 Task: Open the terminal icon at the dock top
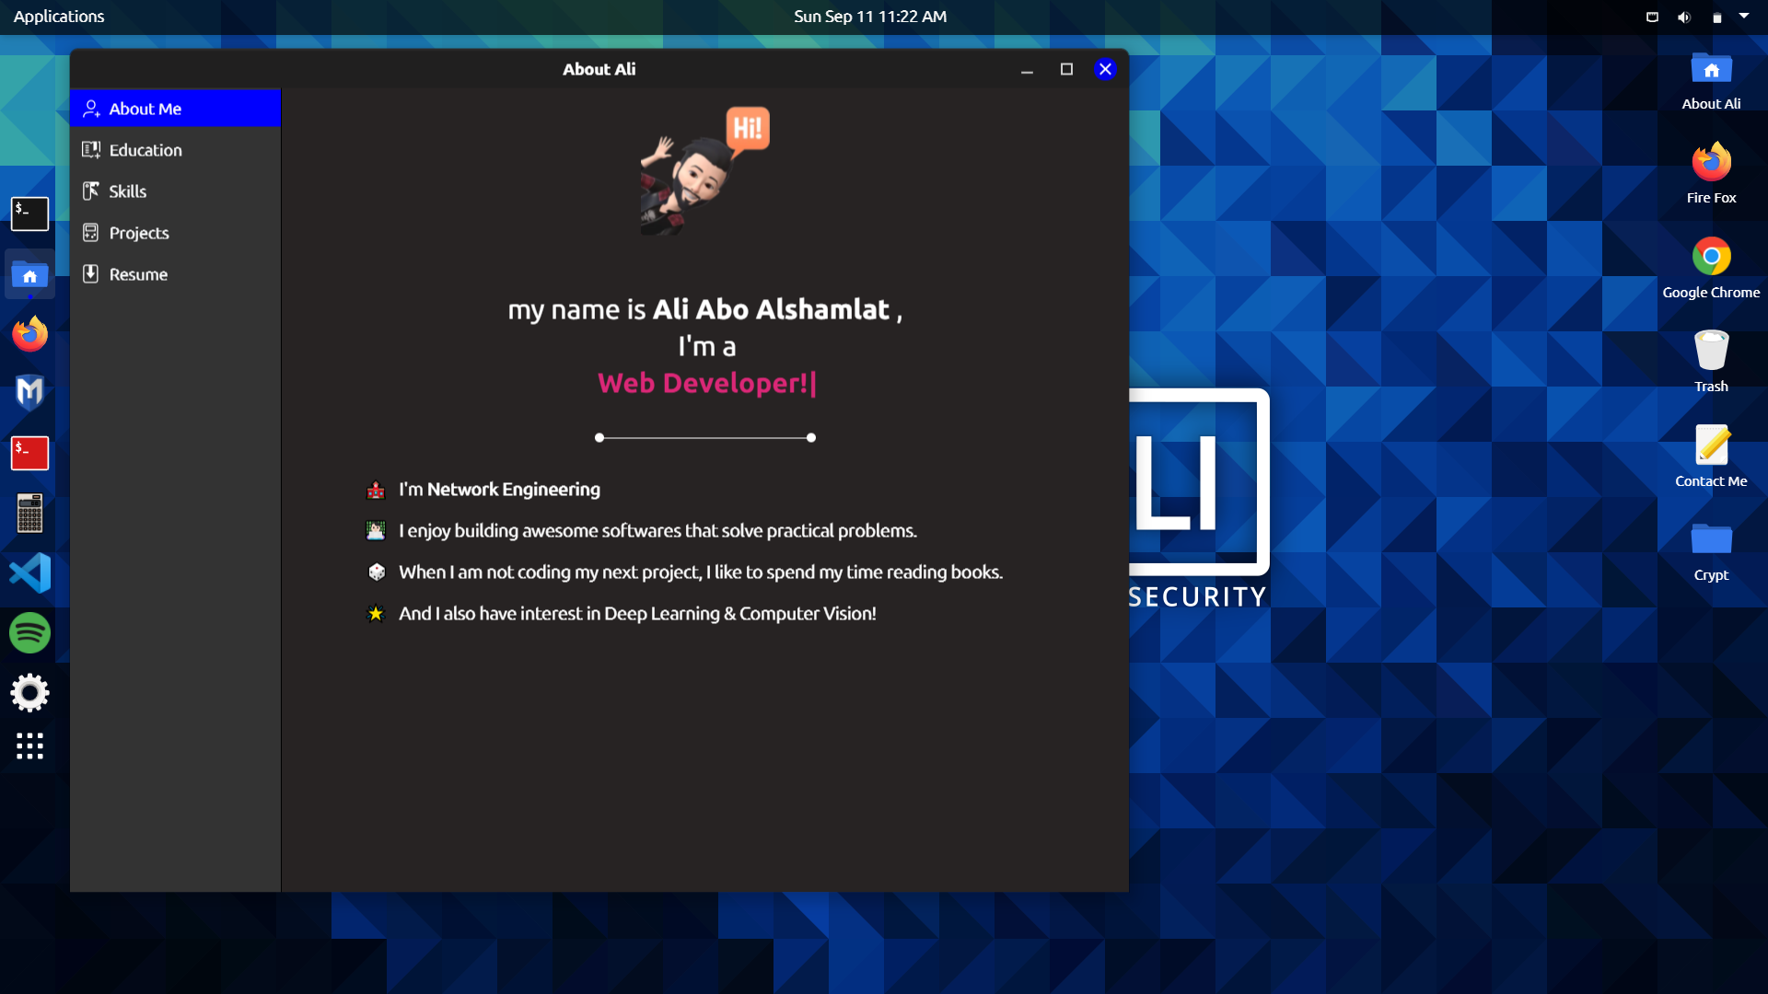[29, 214]
